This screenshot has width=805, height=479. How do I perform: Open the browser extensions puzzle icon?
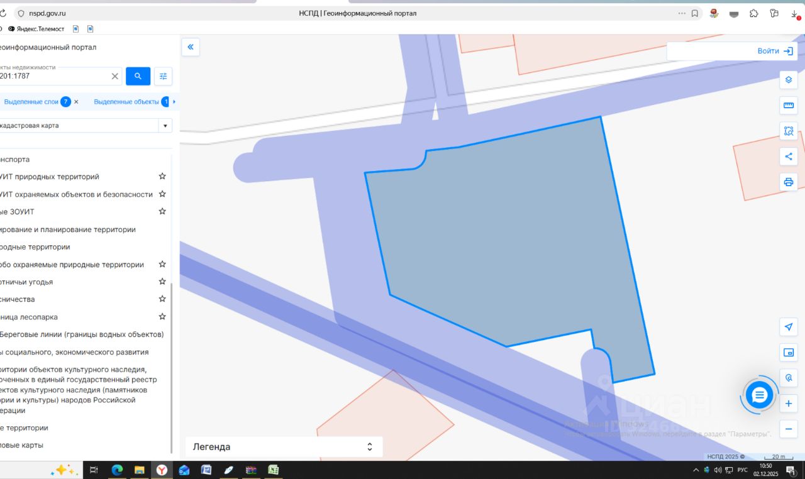coord(754,13)
